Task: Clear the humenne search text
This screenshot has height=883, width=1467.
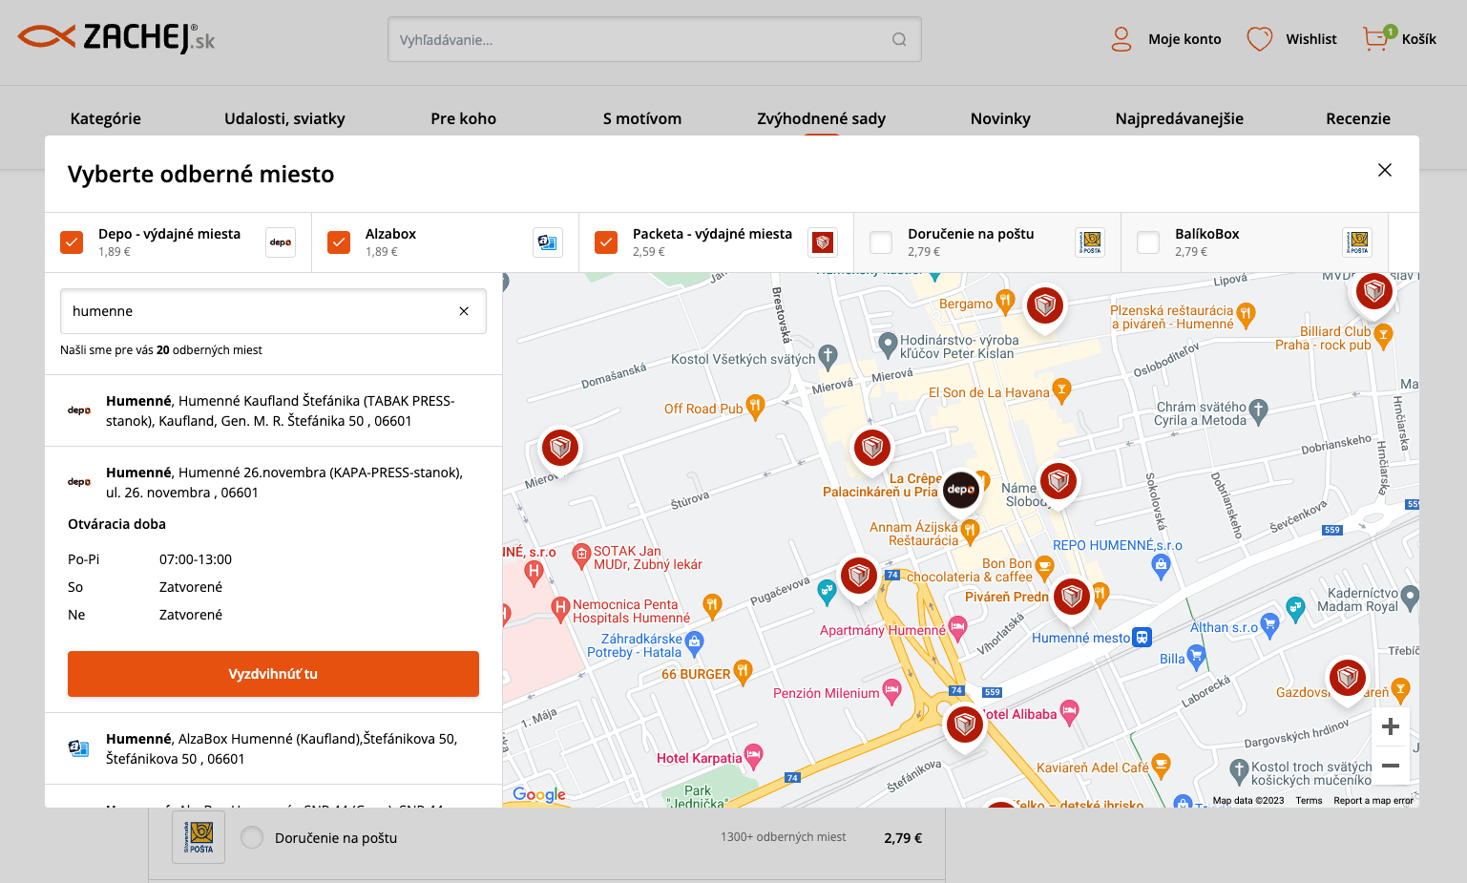Action: [x=464, y=311]
